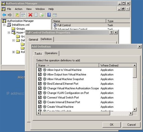Sort by Where Defined column header

click(116, 65)
